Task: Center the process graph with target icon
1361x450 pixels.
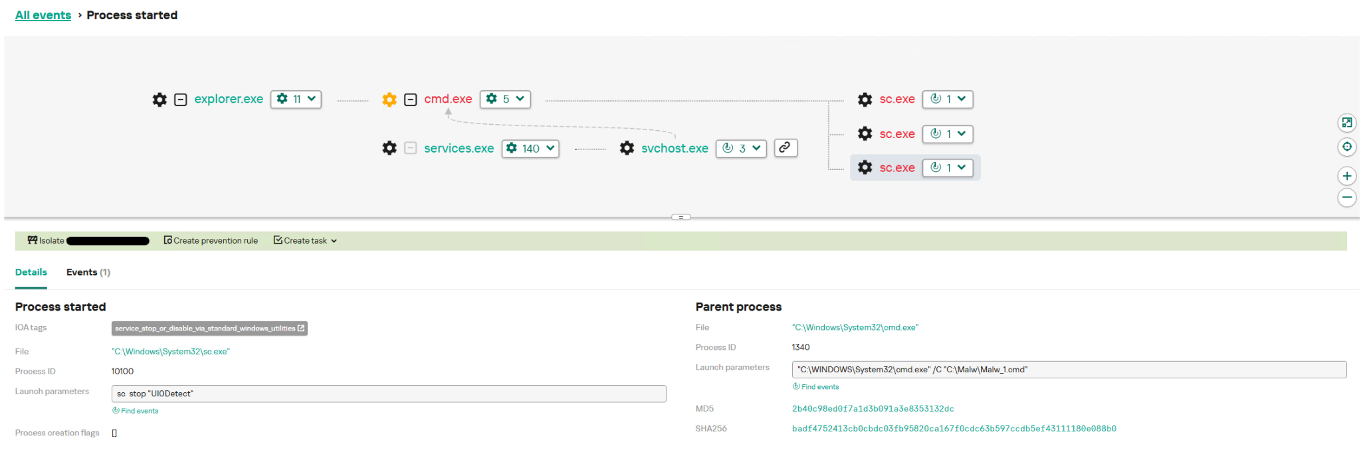Action: pyautogui.click(x=1346, y=147)
